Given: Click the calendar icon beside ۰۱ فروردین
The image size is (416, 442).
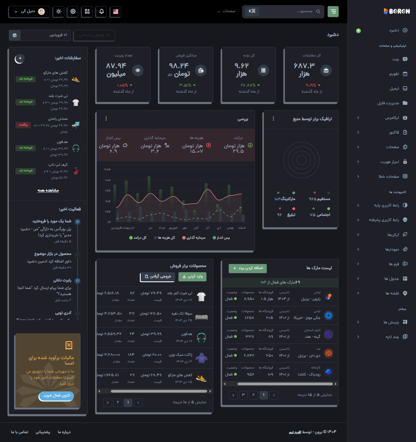Looking at the screenshot, I should tap(15, 35).
